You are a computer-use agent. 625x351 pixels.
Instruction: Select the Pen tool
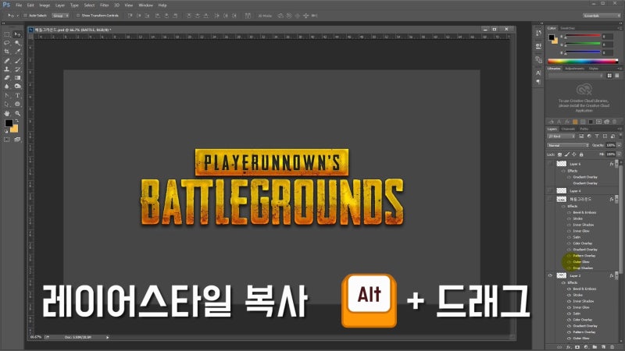tap(7, 95)
